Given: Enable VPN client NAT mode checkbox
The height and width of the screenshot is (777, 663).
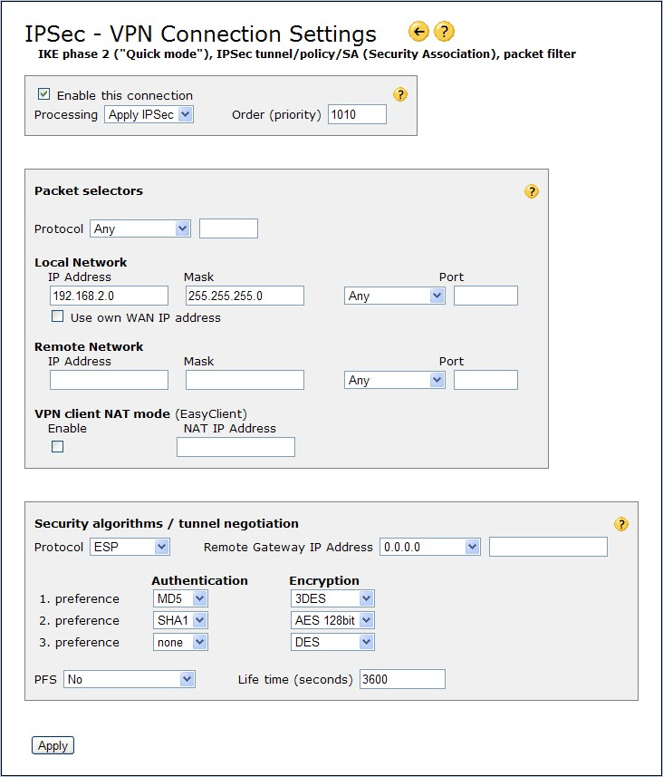Looking at the screenshot, I should point(58,446).
